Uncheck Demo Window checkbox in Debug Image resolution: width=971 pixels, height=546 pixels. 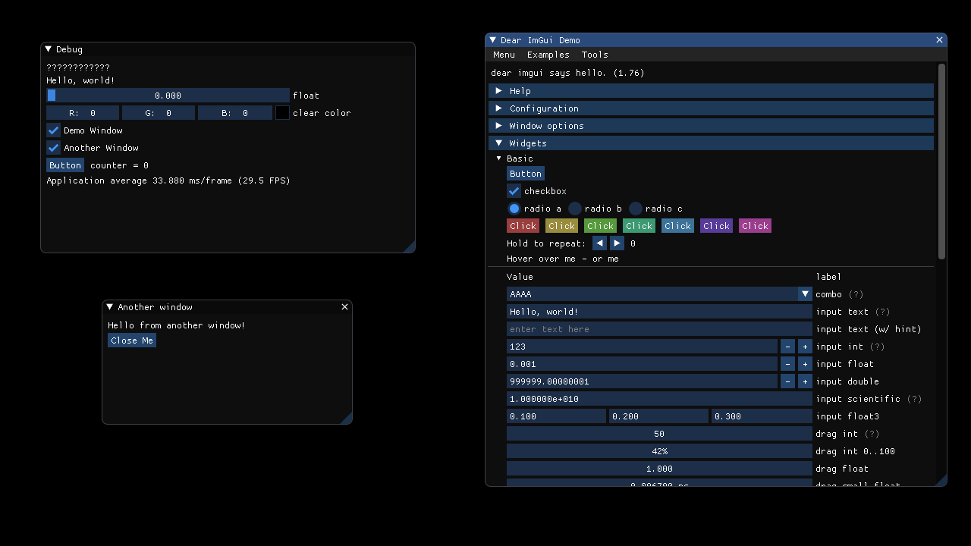click(53, 130)
